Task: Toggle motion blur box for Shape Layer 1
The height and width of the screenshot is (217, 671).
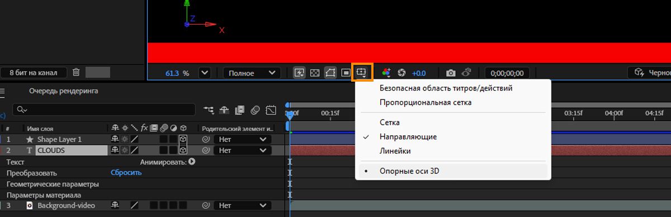Action: (163, 139)
